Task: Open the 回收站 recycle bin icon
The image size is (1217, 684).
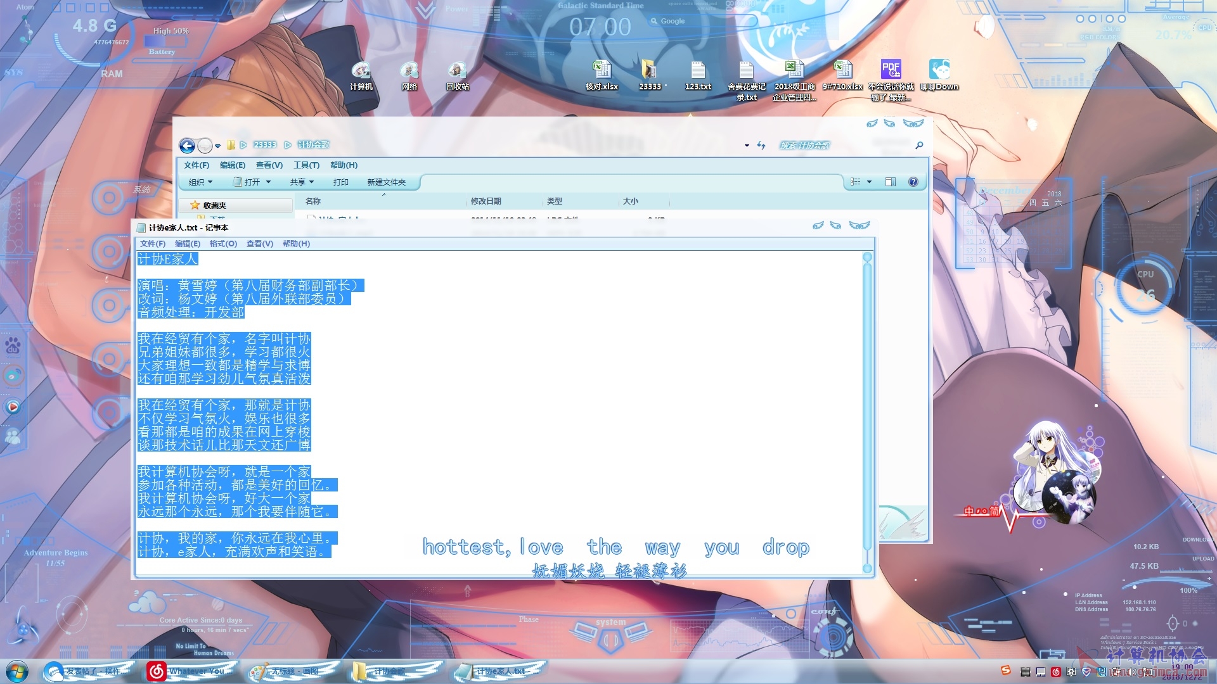Action: click(x=457, y=75)
